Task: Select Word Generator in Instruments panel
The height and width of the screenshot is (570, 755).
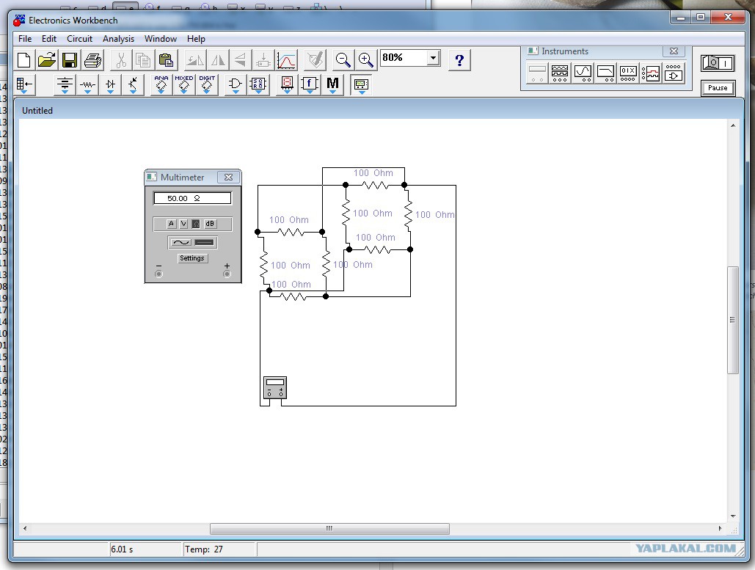Action: (628, 73)
